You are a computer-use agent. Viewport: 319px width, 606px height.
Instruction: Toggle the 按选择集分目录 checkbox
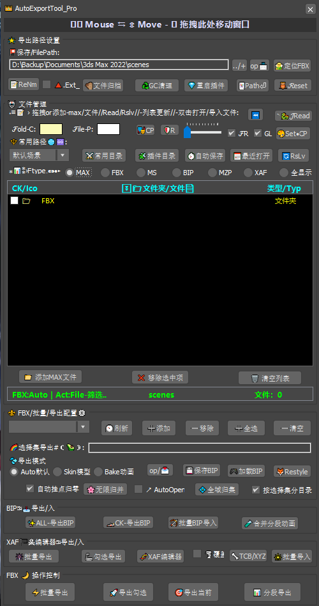point(255,490)
